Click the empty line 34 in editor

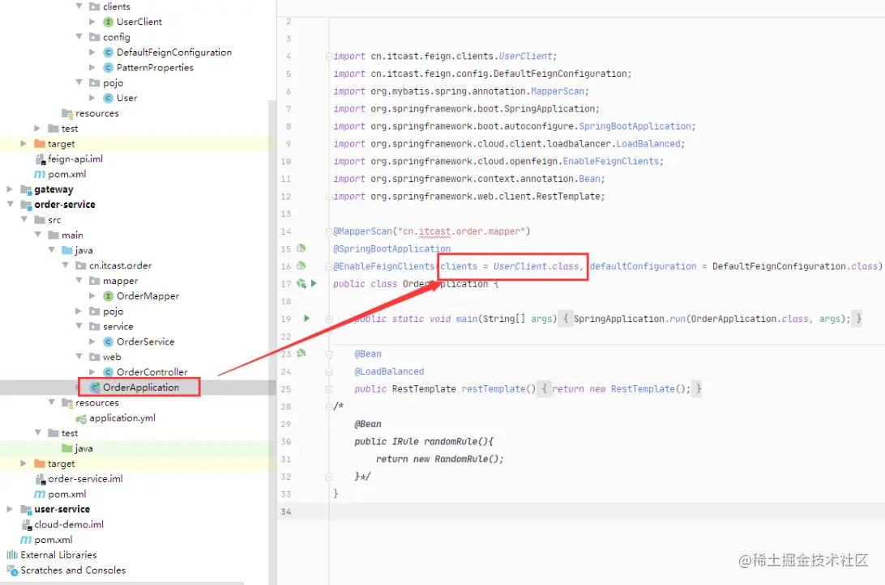point(607,511)
